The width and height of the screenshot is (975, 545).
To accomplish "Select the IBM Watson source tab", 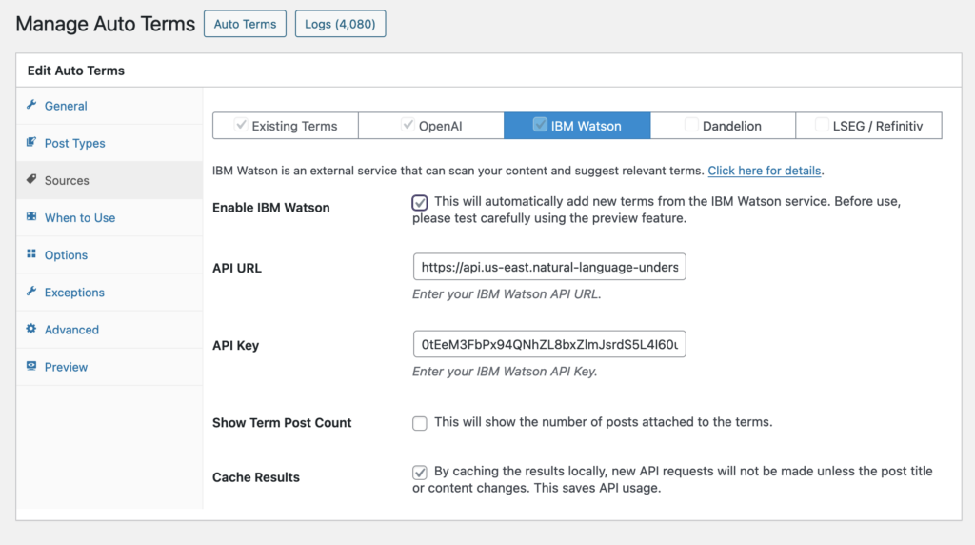I will tap(577, 126).
